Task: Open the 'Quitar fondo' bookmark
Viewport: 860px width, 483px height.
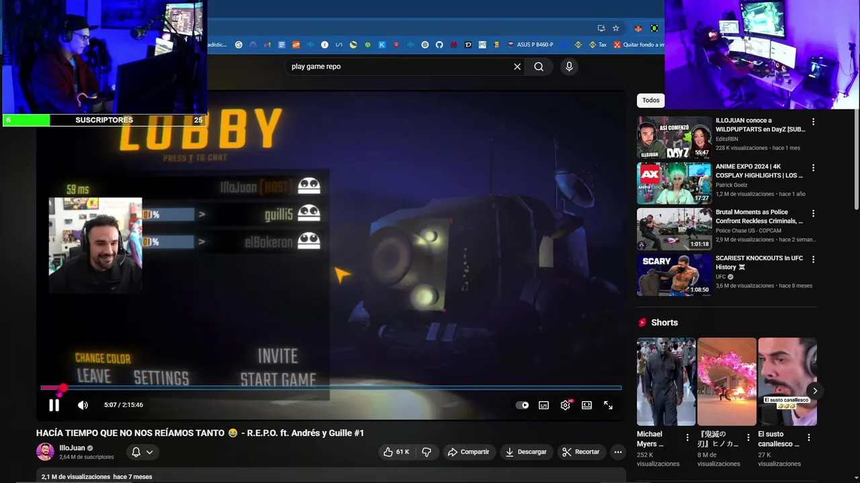Action: 639,45
